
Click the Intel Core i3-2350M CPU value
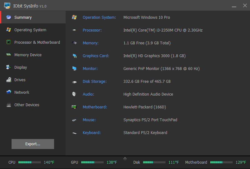click(x=163, y=30)
